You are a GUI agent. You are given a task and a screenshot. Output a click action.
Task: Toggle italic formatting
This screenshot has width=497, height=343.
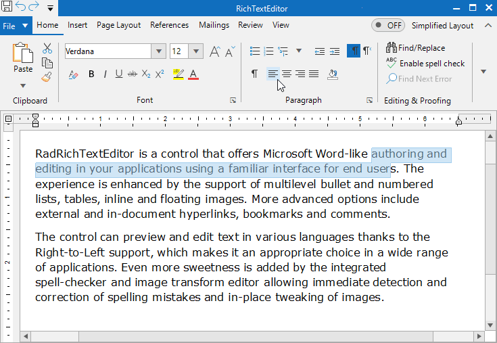(x=105, y=74)
